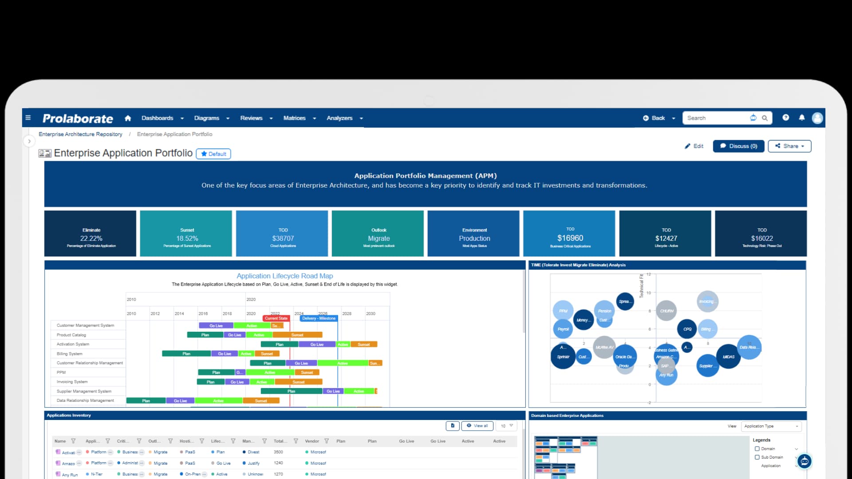Open the floating chatbot assistant button

804,461
